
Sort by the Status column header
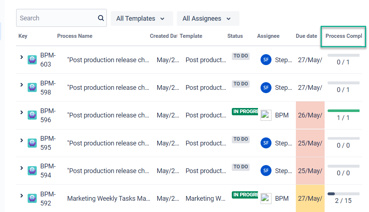(x=235, y=36)
